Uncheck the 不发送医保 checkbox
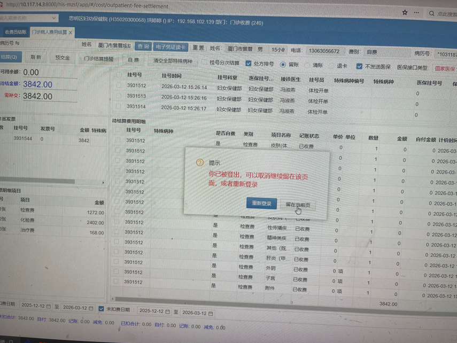The width and height of the screenshot is (457, 343). (x=359, y=66)
